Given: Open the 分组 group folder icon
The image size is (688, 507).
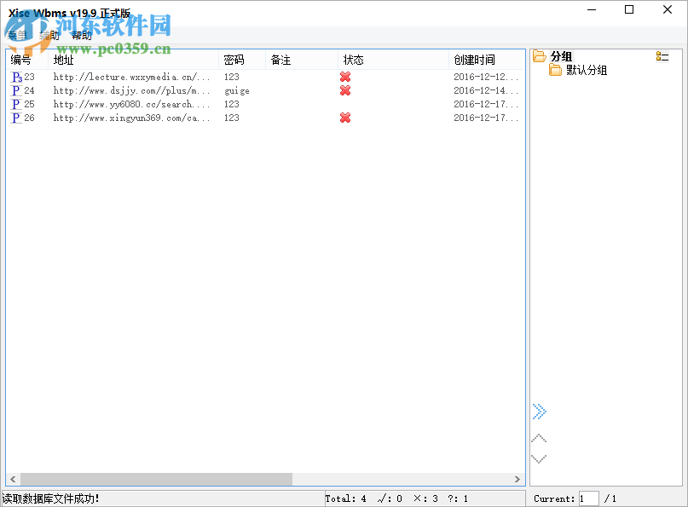Looking at the screenshot, I should click(x=541, y=55).
